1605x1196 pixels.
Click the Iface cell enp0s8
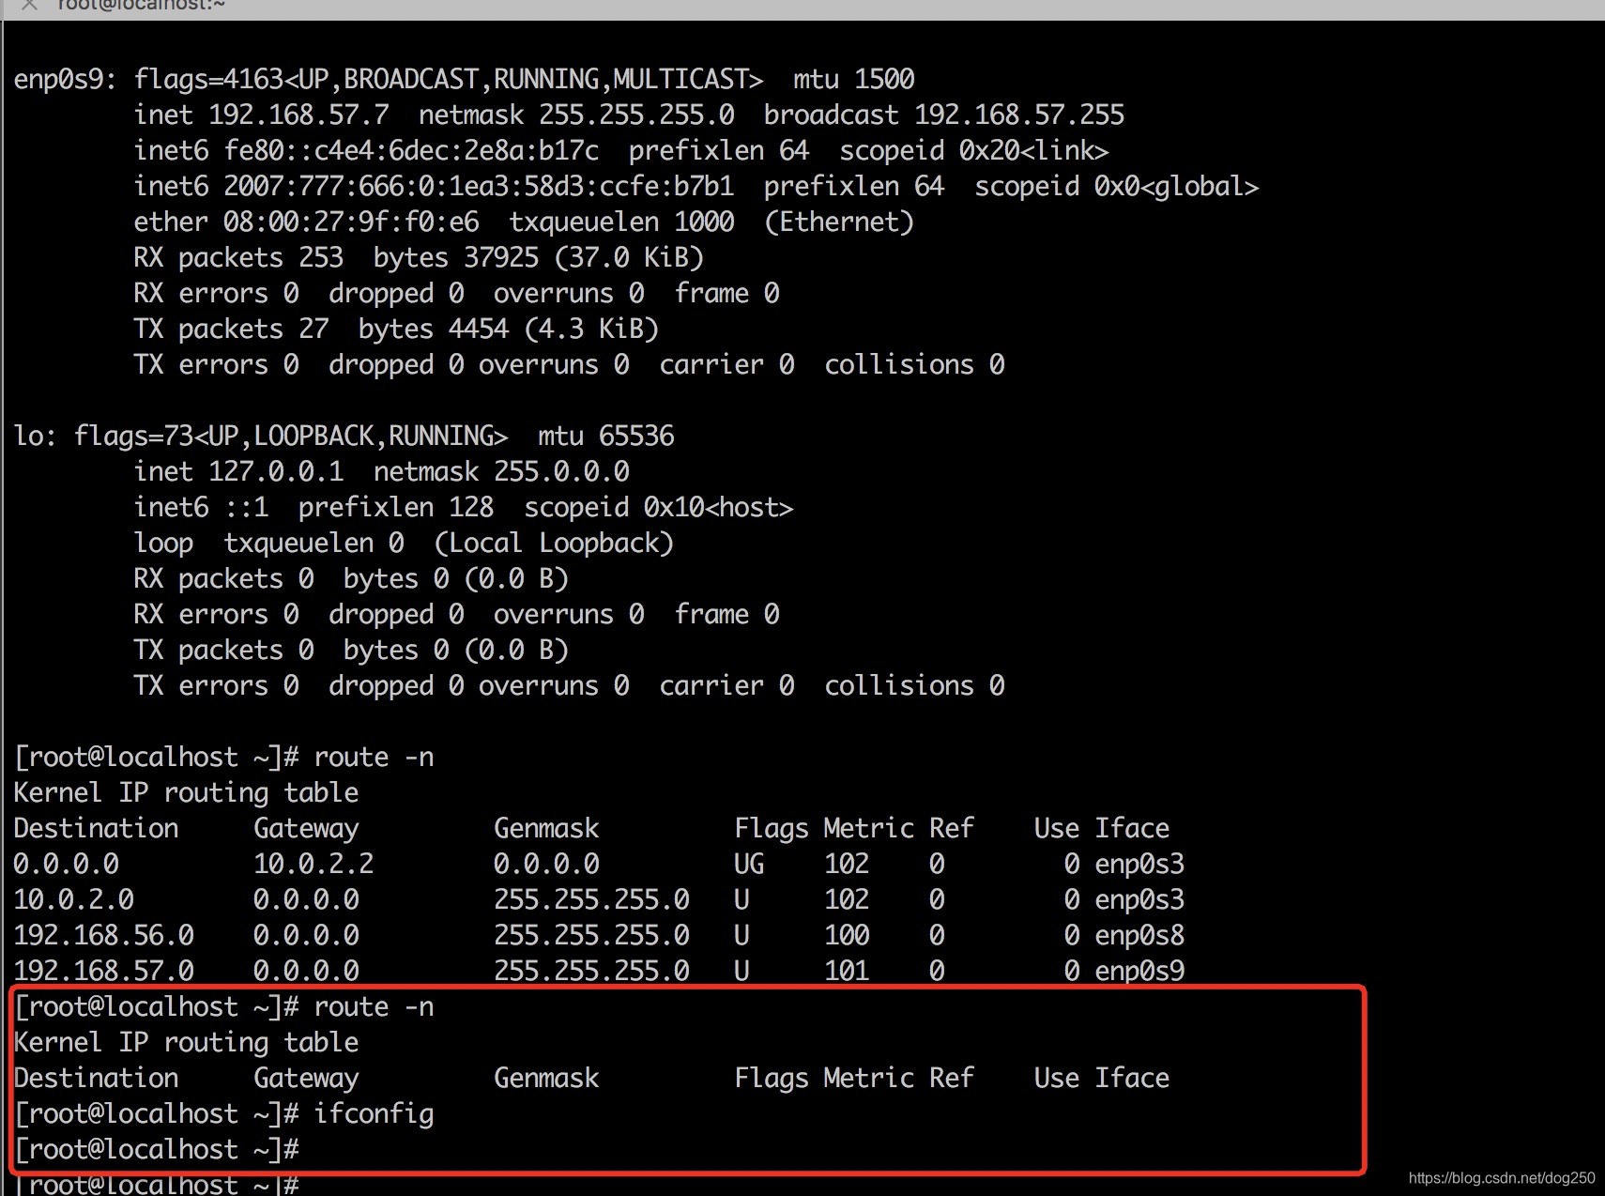pyautogui.click(x=1139, y=936)
